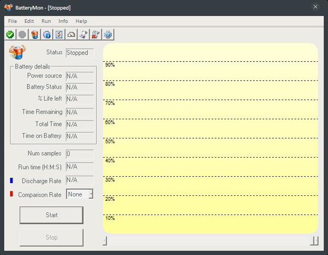Click the BatteryMon logo beside Status

click(x=17, y=52)
